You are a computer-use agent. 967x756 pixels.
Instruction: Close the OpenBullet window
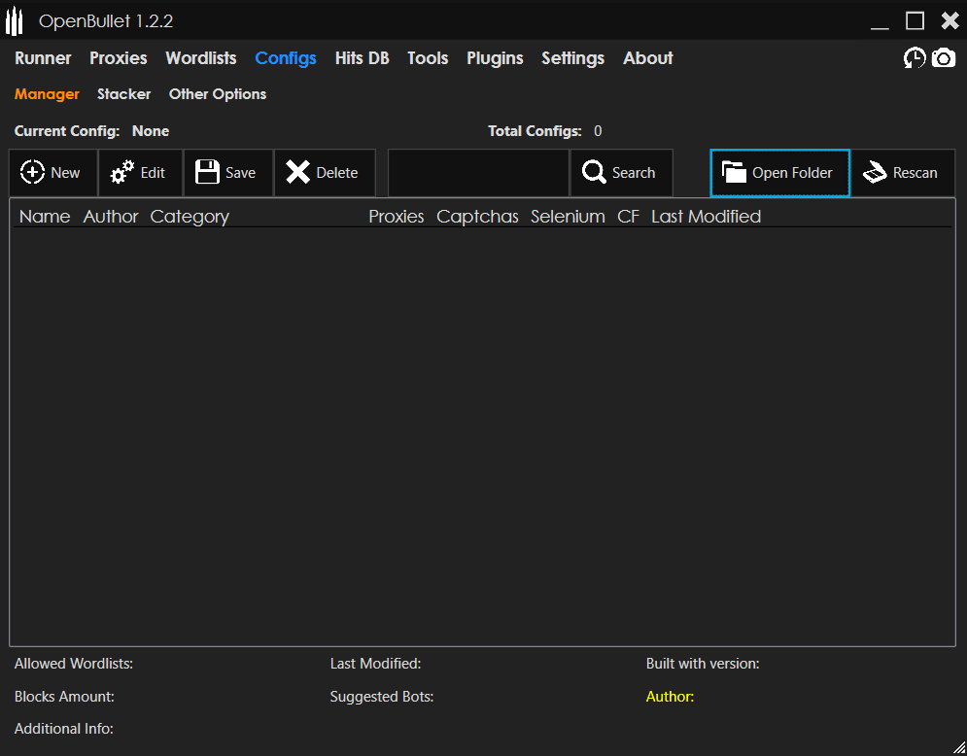950,21
